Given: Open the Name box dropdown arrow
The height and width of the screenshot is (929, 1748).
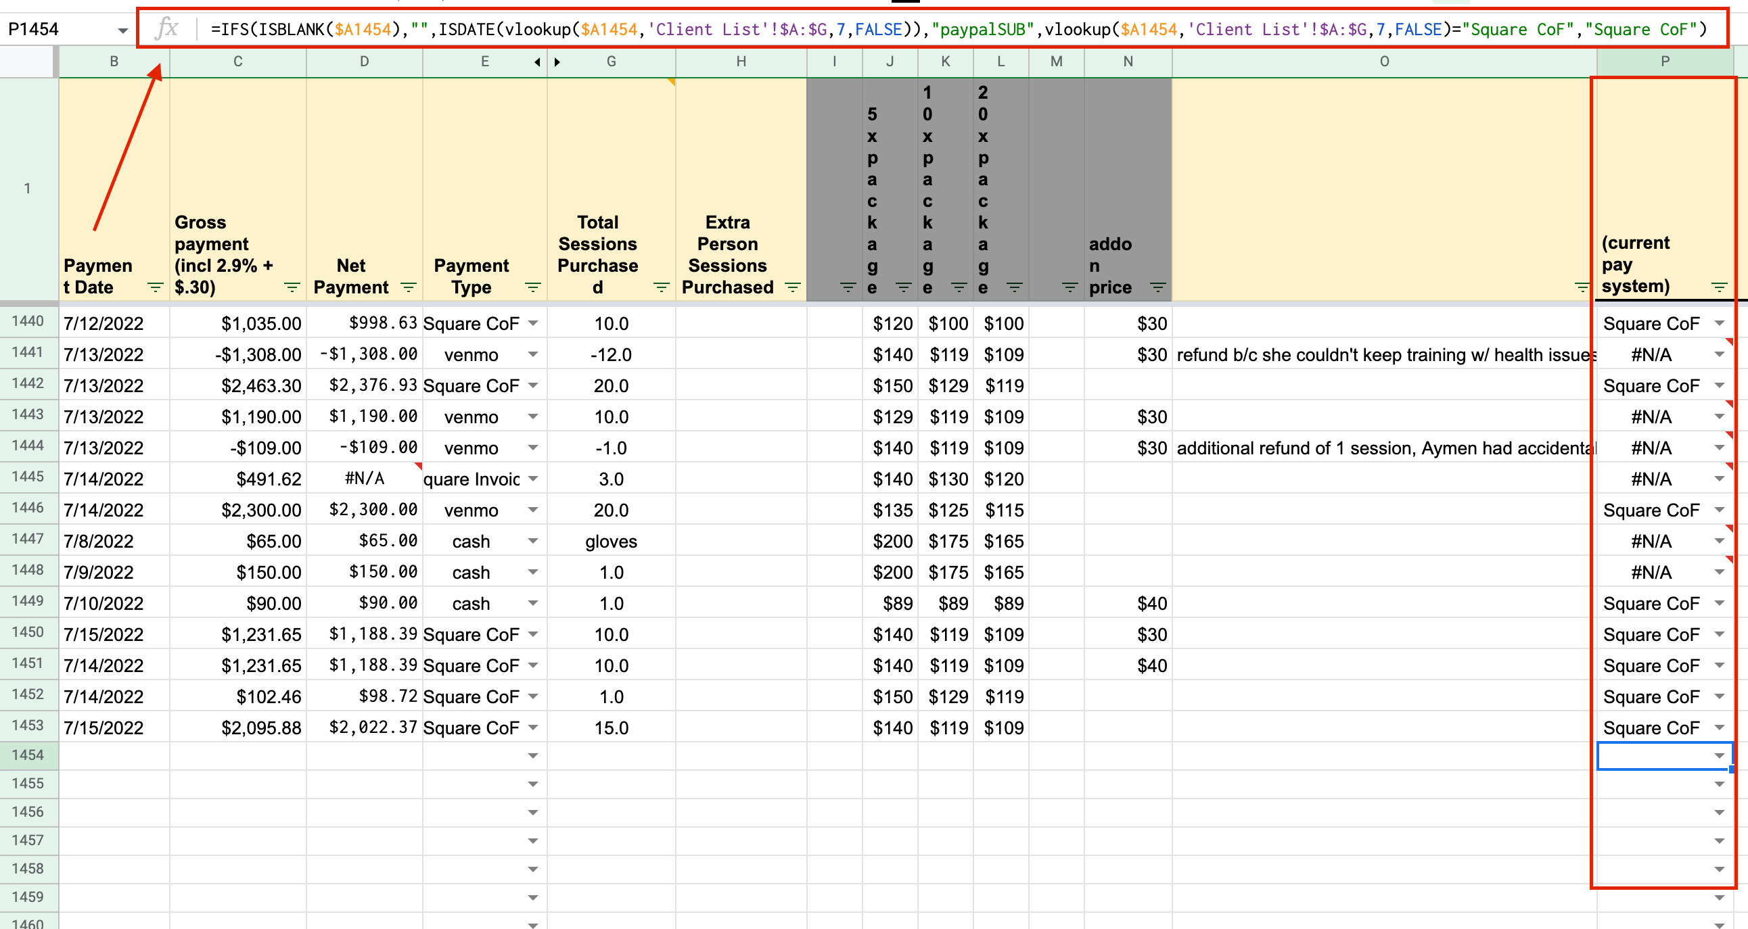Looking at the screenshot, I should [x=123, y=30].
